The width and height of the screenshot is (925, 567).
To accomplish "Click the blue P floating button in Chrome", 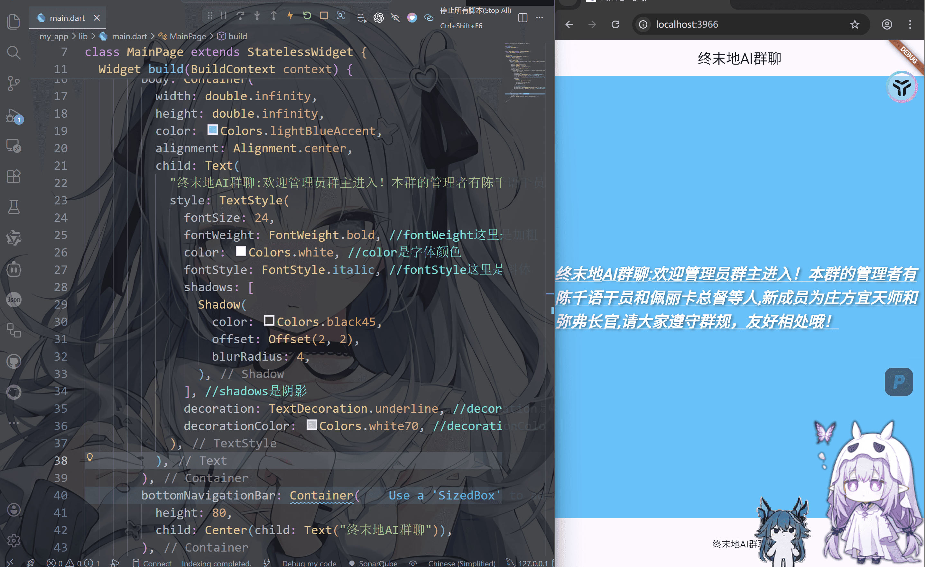I will 899,382.
